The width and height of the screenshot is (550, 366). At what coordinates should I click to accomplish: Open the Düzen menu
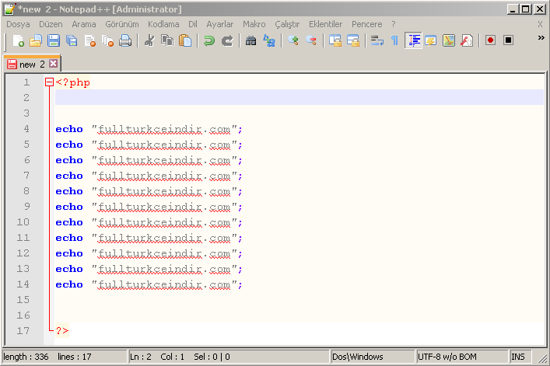click(x=51, y=24)
